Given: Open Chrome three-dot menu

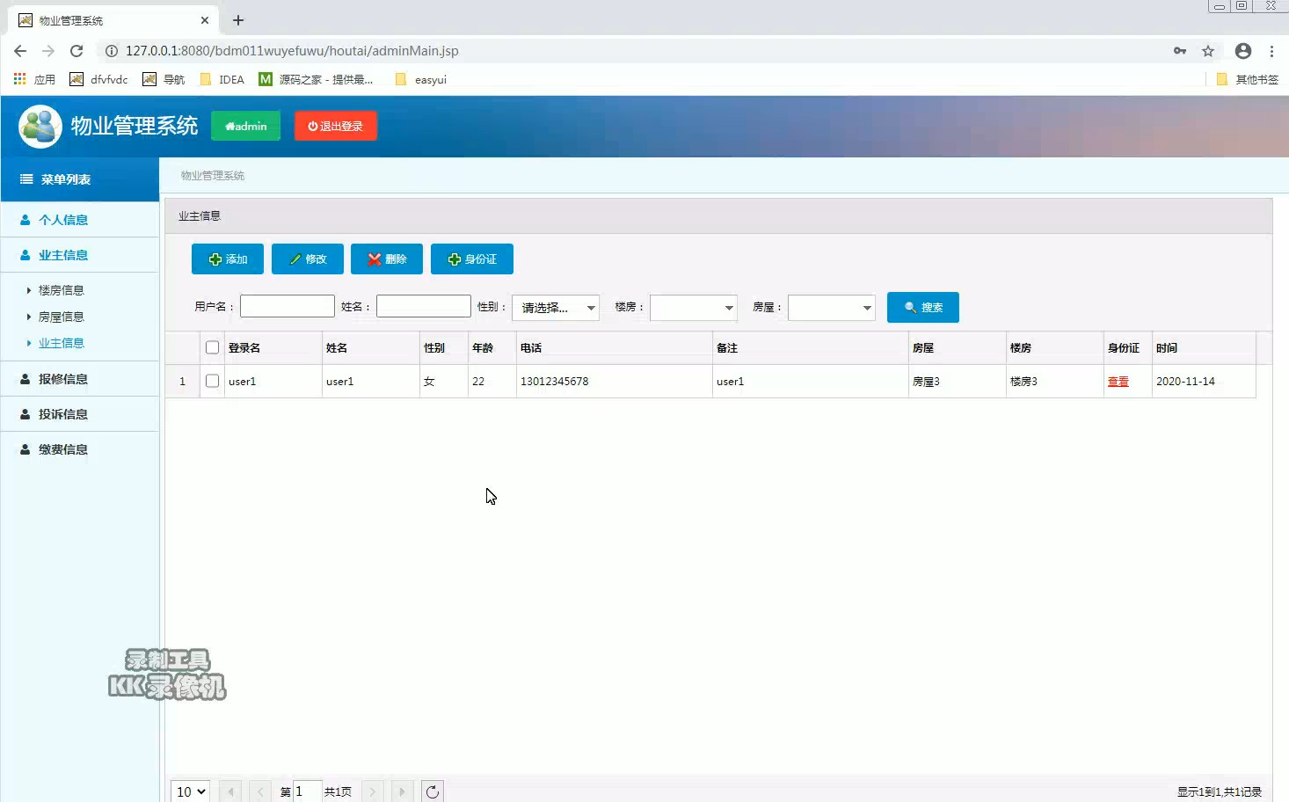Looking at the screenshot, I should 1271,51.
